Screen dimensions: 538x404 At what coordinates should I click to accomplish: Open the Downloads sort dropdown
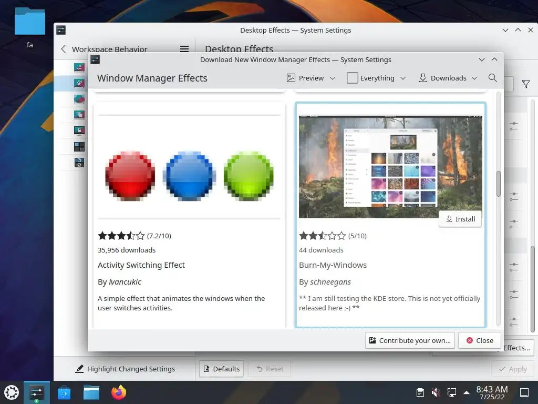[448, 78]
